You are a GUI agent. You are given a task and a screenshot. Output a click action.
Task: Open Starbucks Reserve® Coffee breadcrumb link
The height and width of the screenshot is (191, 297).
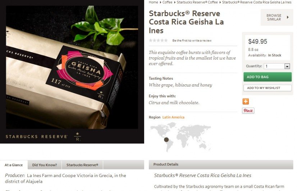click(197, 2)
